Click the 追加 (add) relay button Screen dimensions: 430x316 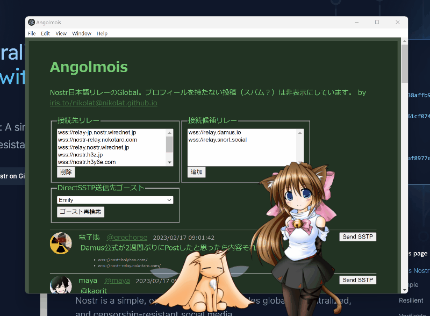point(196,172)
